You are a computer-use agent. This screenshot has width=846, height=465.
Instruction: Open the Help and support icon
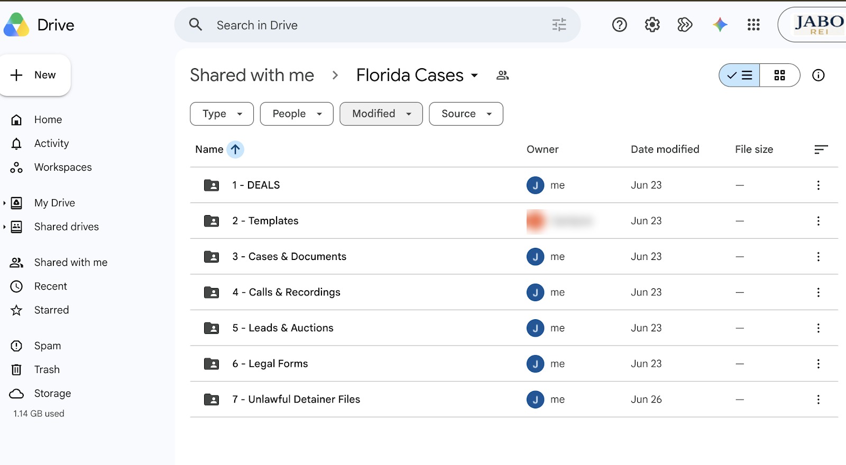[x=619, y=25]
